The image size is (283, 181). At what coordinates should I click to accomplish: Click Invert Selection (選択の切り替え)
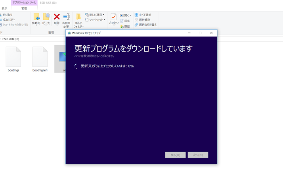tap(145, 25)
